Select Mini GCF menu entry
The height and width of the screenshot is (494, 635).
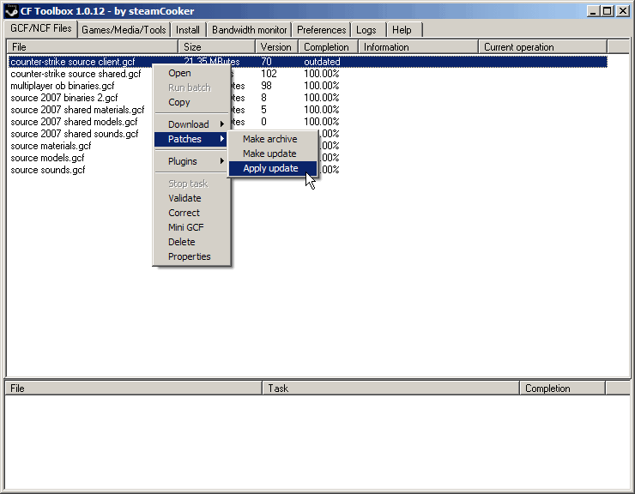(x=191, y=227)
